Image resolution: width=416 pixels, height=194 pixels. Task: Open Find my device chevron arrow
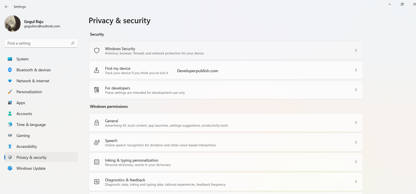356,70
